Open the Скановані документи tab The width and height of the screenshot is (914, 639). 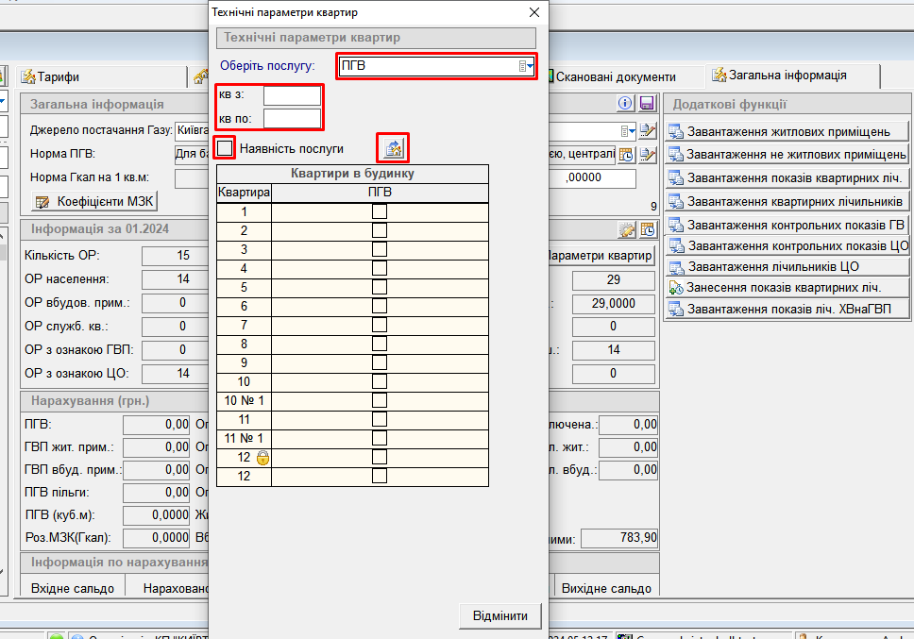[615, 76]
